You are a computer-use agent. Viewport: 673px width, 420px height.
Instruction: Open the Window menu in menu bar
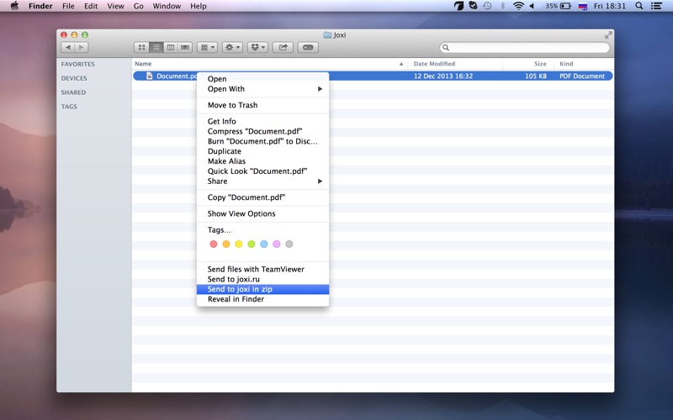pos(167,6)
